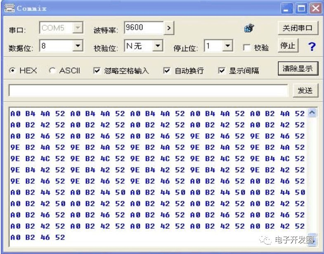The image size is (324, 254).
Task: Click the 串口 label
Action: pyautogui.click(x=17, y=30)
